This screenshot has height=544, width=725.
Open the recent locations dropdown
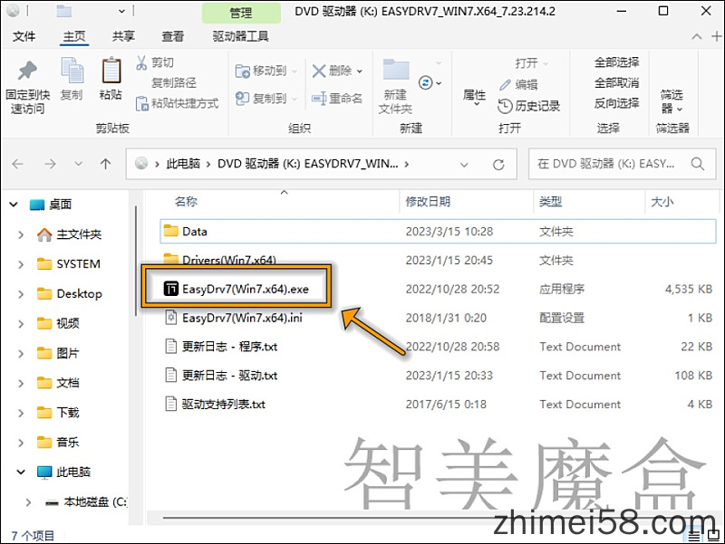79,164
